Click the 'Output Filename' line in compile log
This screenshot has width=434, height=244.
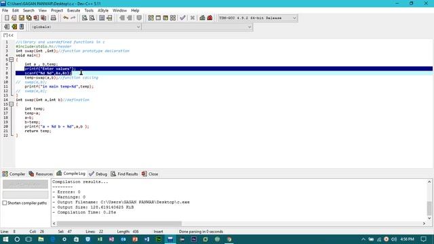(121, 202)
